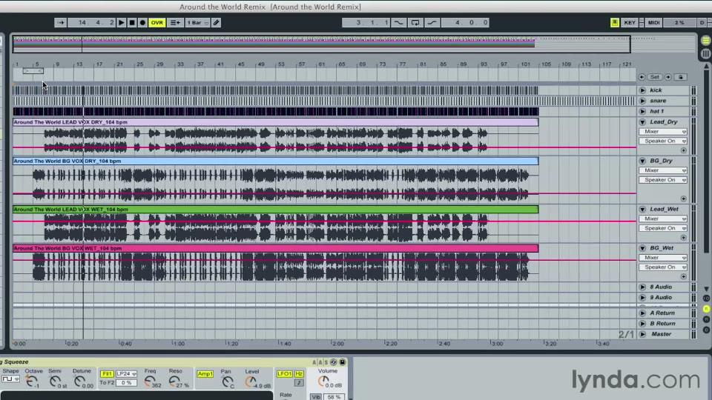The height and width of the screenshot is (400, 712).
Task: Toggle the Amp1 amplifier switch
Action: pyautogui.click(x=205, y=373)
